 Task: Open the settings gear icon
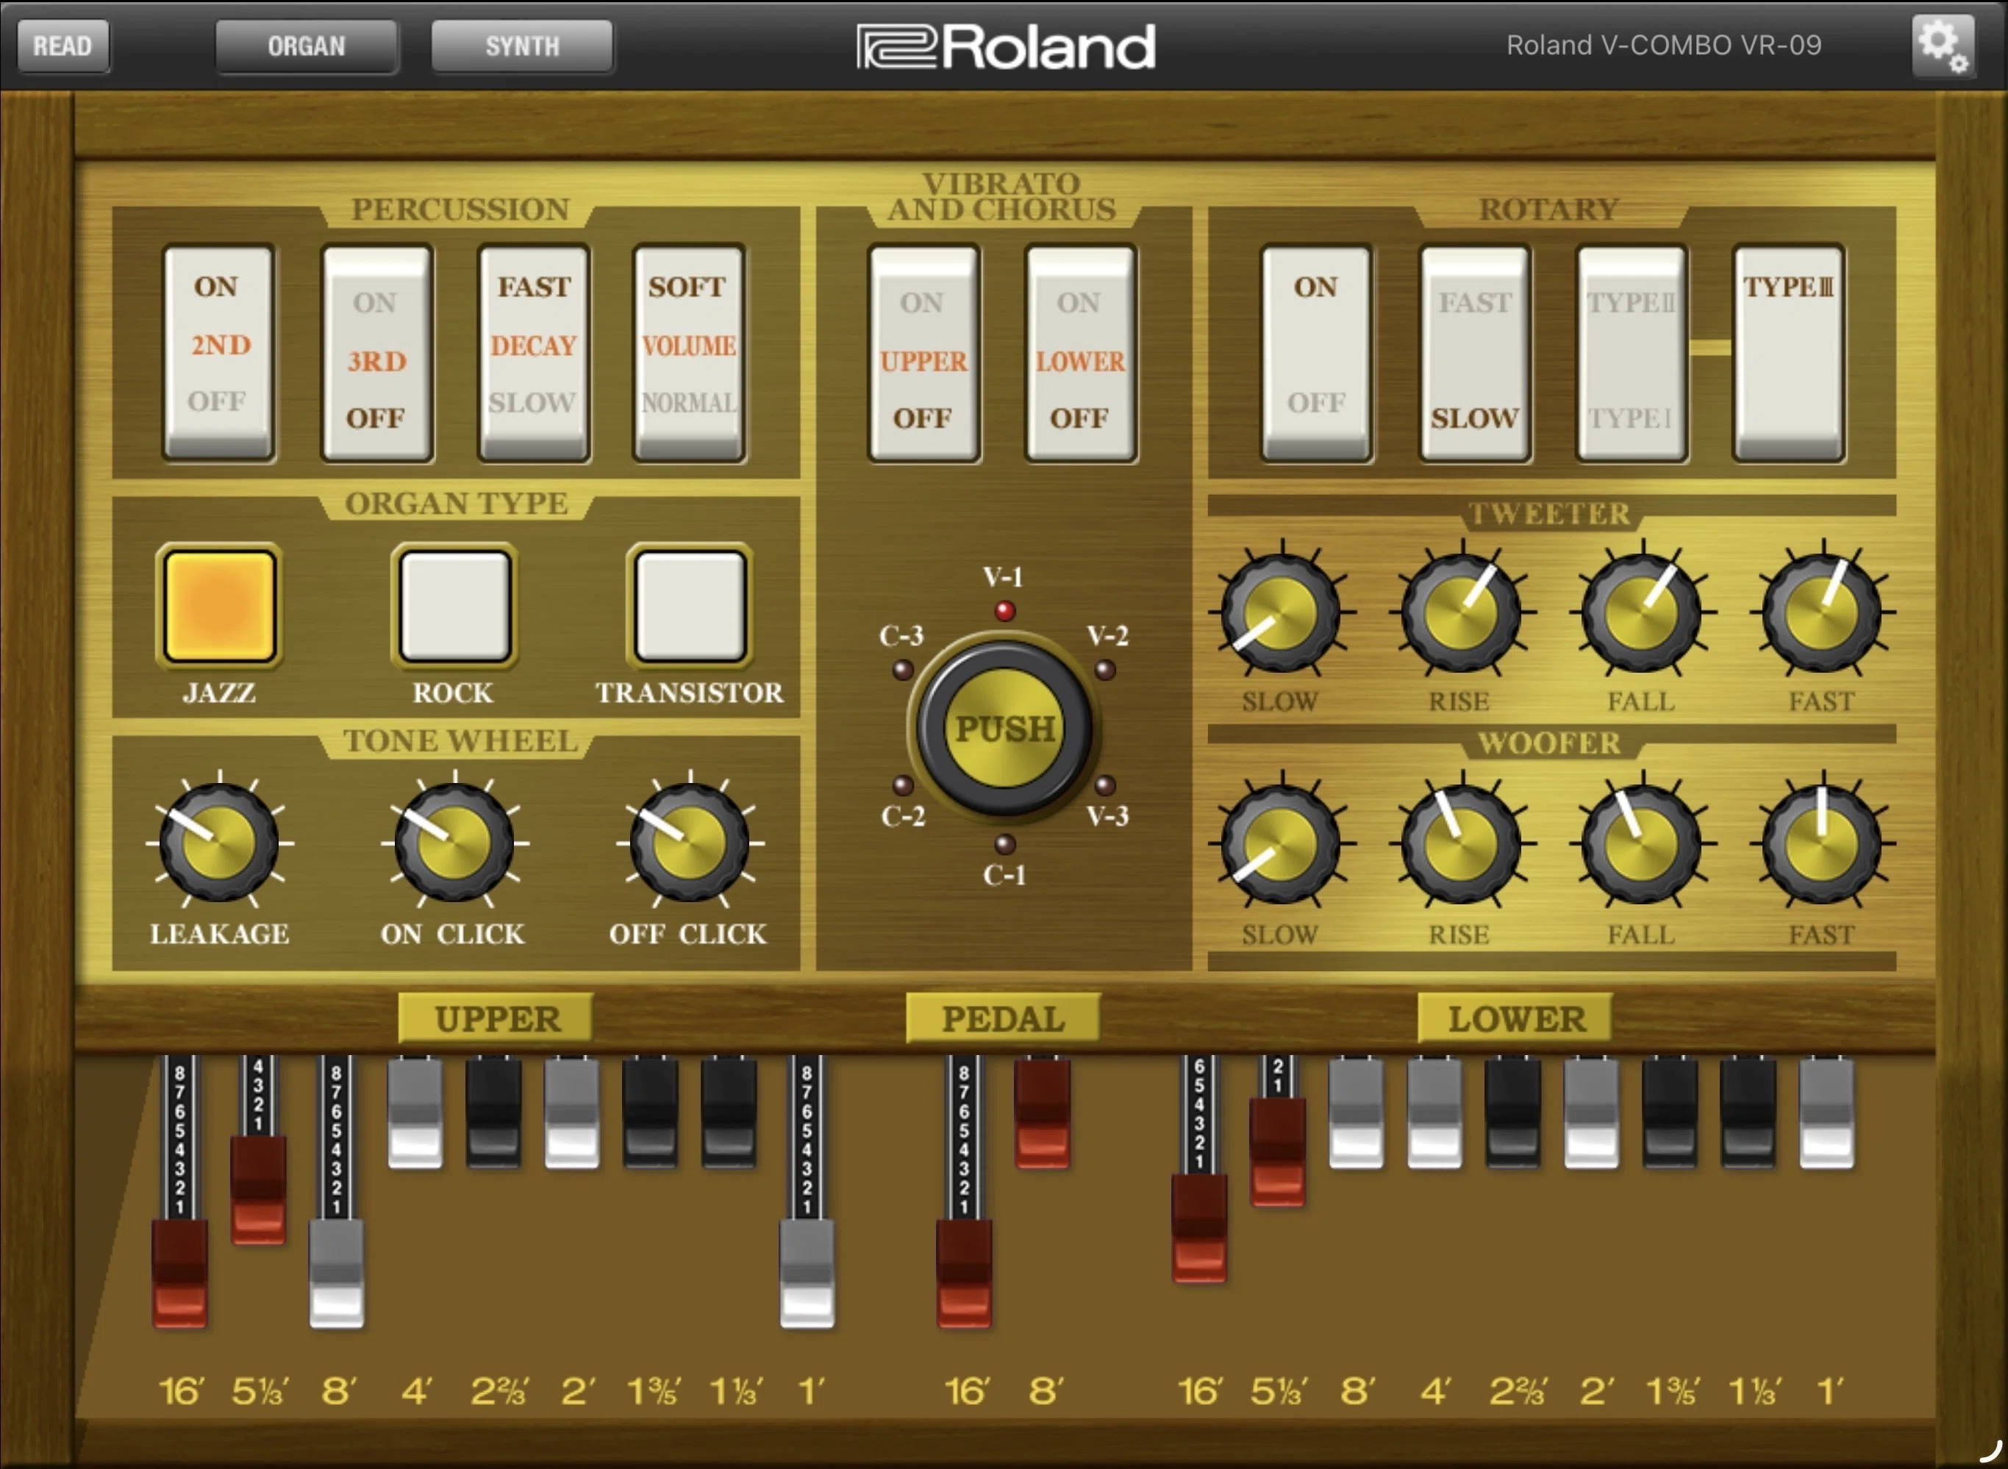(1943, 44)
